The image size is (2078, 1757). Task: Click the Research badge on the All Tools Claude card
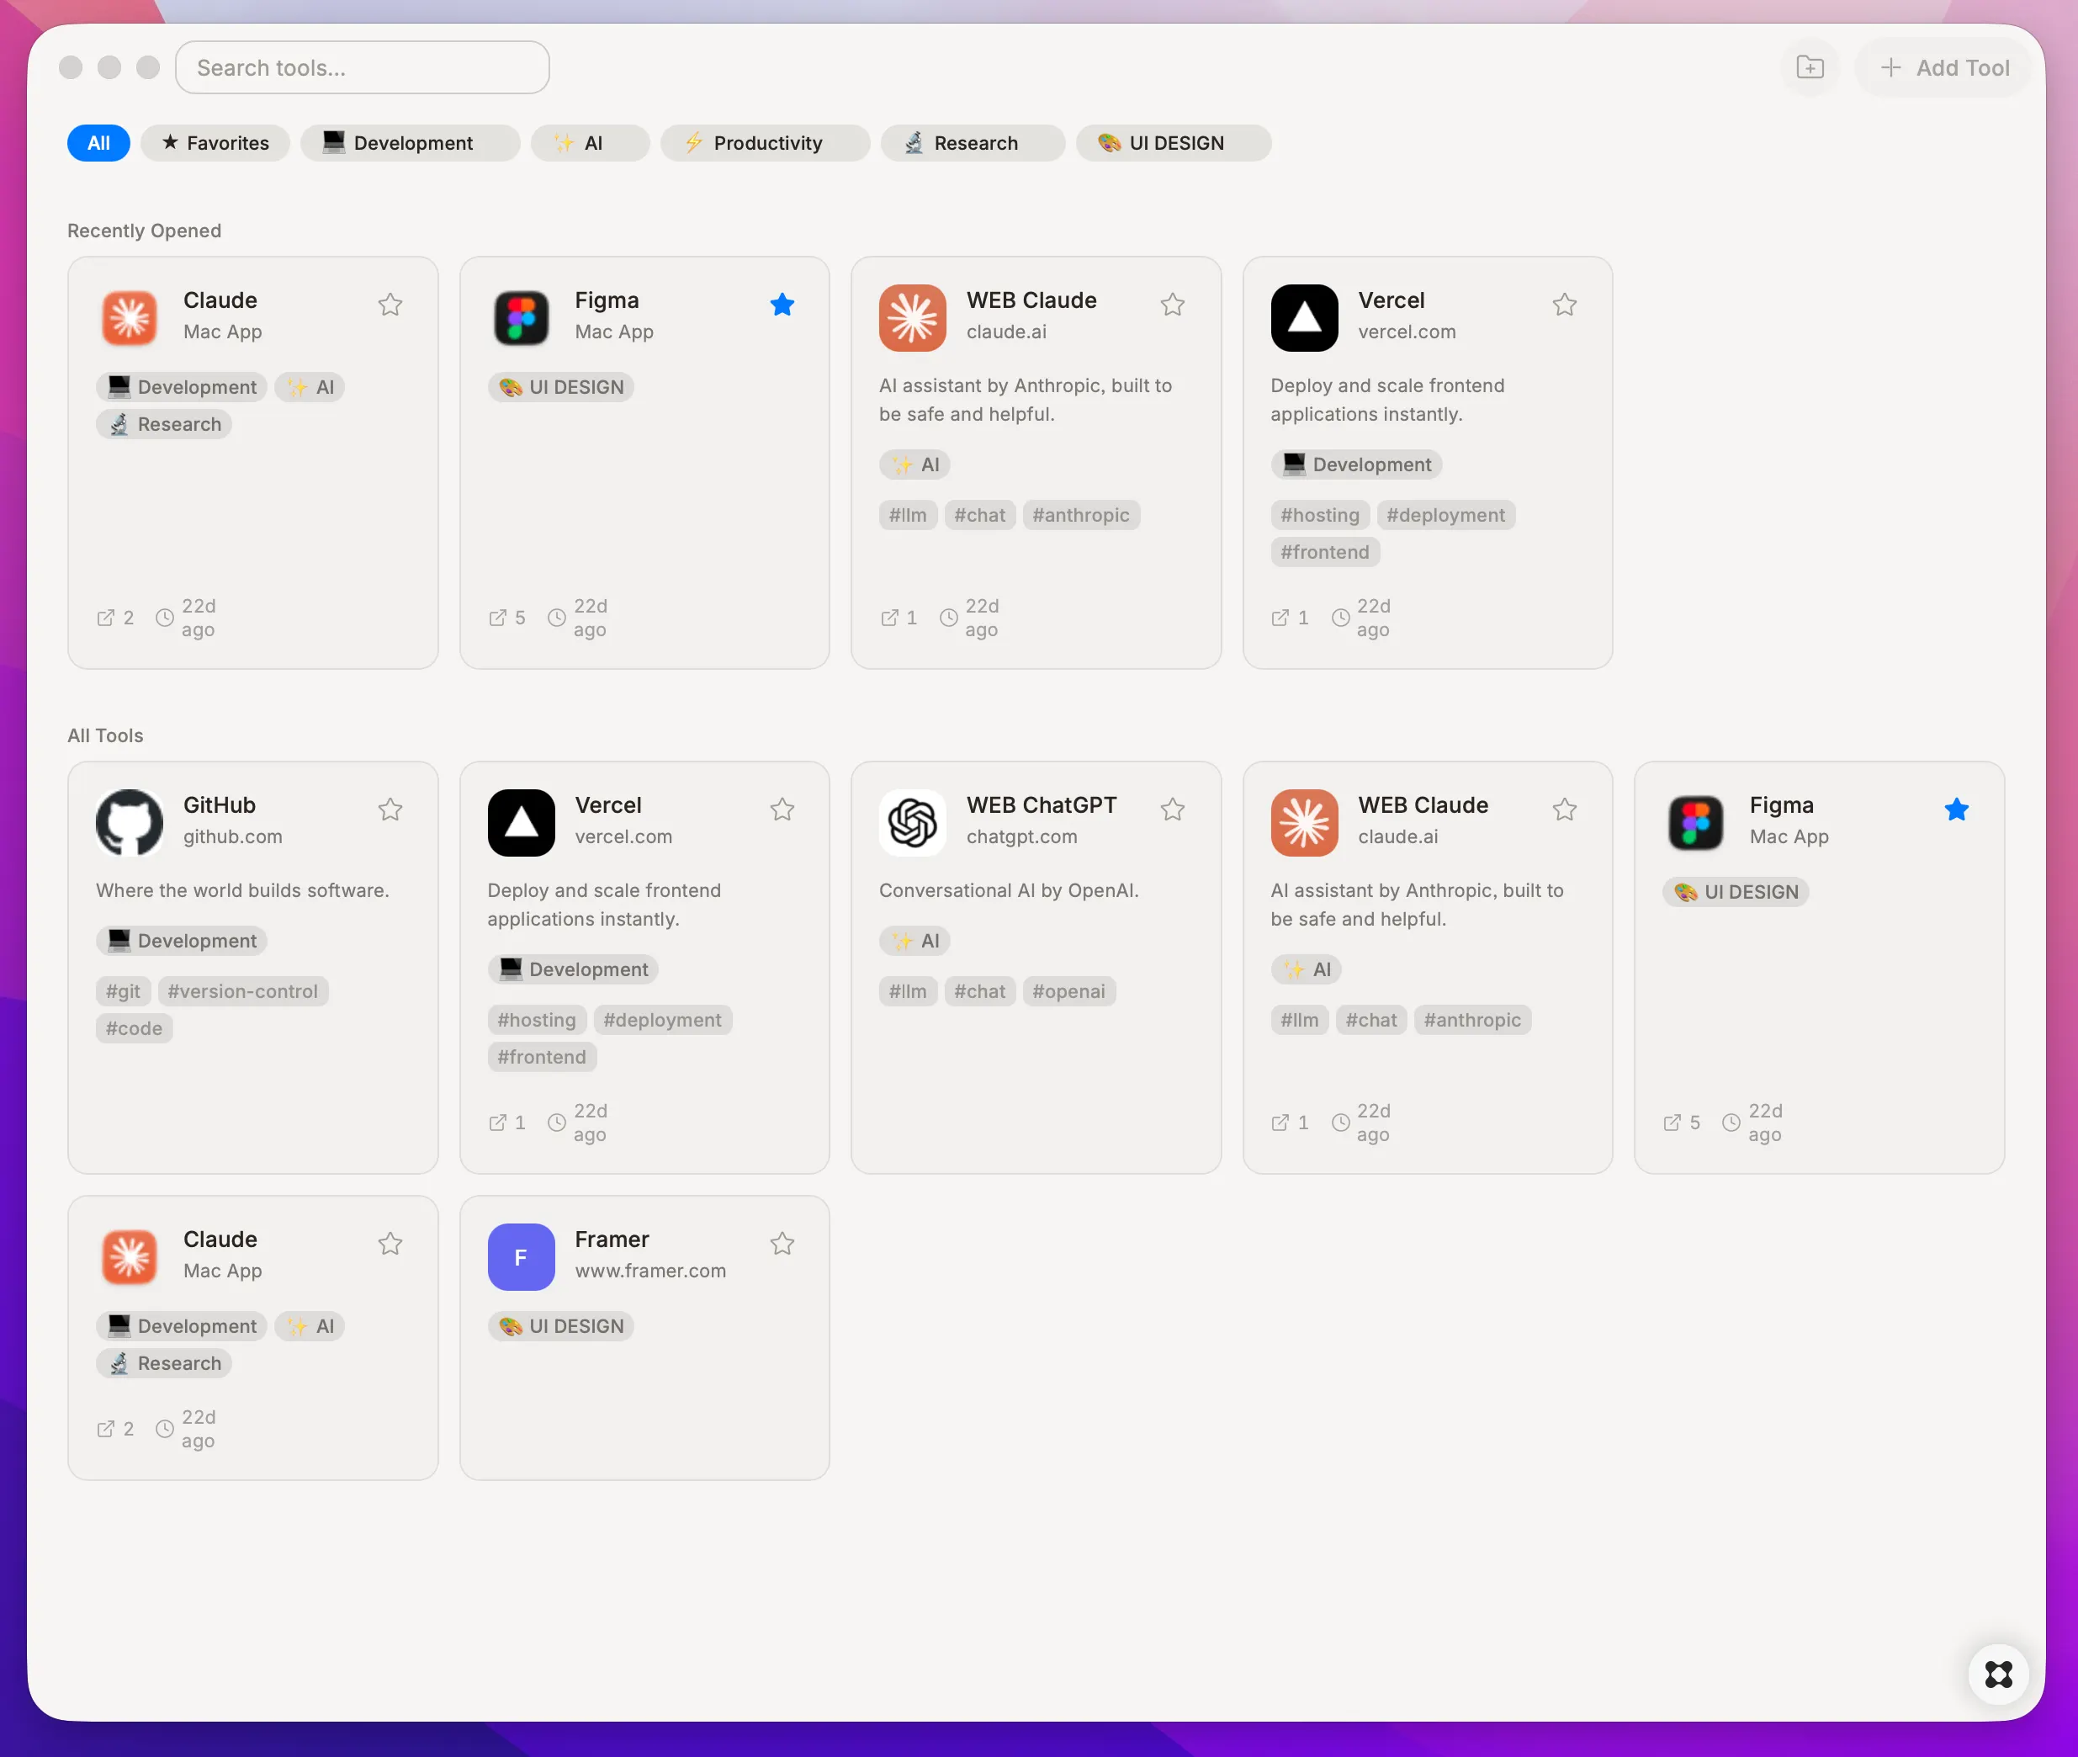(164, 1362)
